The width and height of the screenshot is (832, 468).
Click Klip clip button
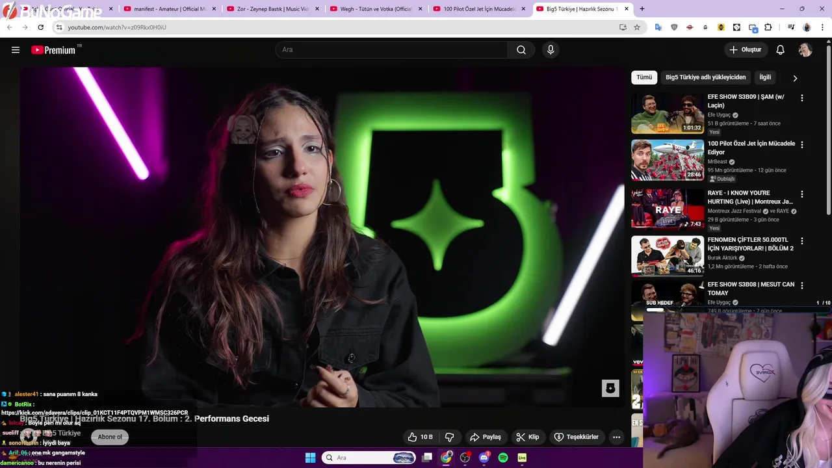pyautogui.click(x=528, y=437)
